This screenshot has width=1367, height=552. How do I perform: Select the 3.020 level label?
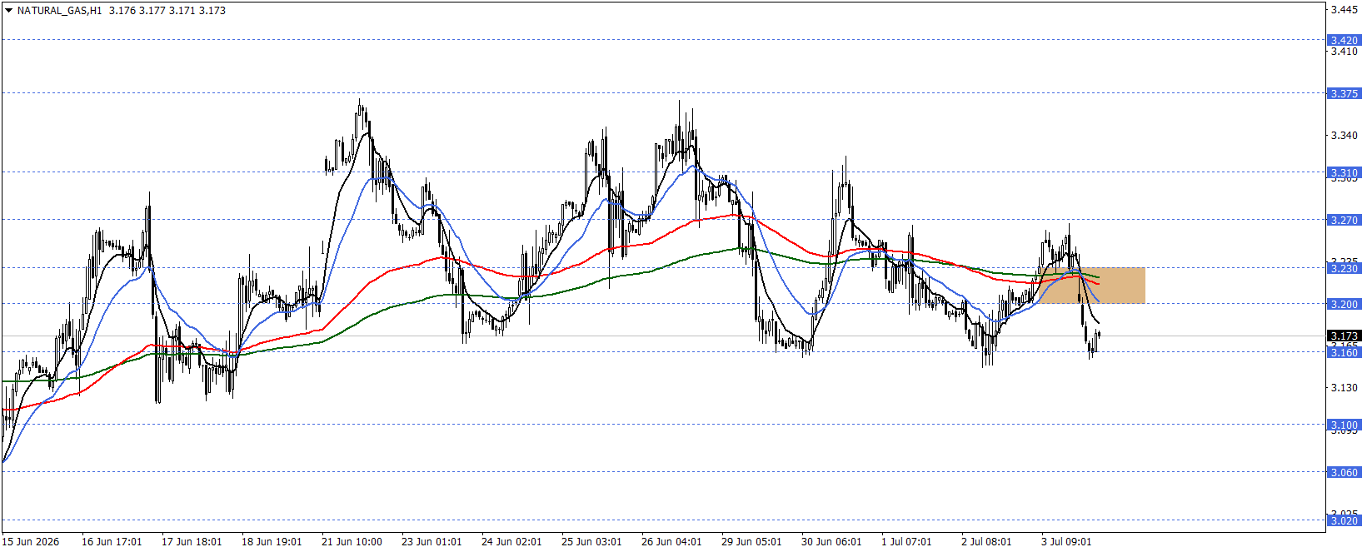coord(1344,520)
